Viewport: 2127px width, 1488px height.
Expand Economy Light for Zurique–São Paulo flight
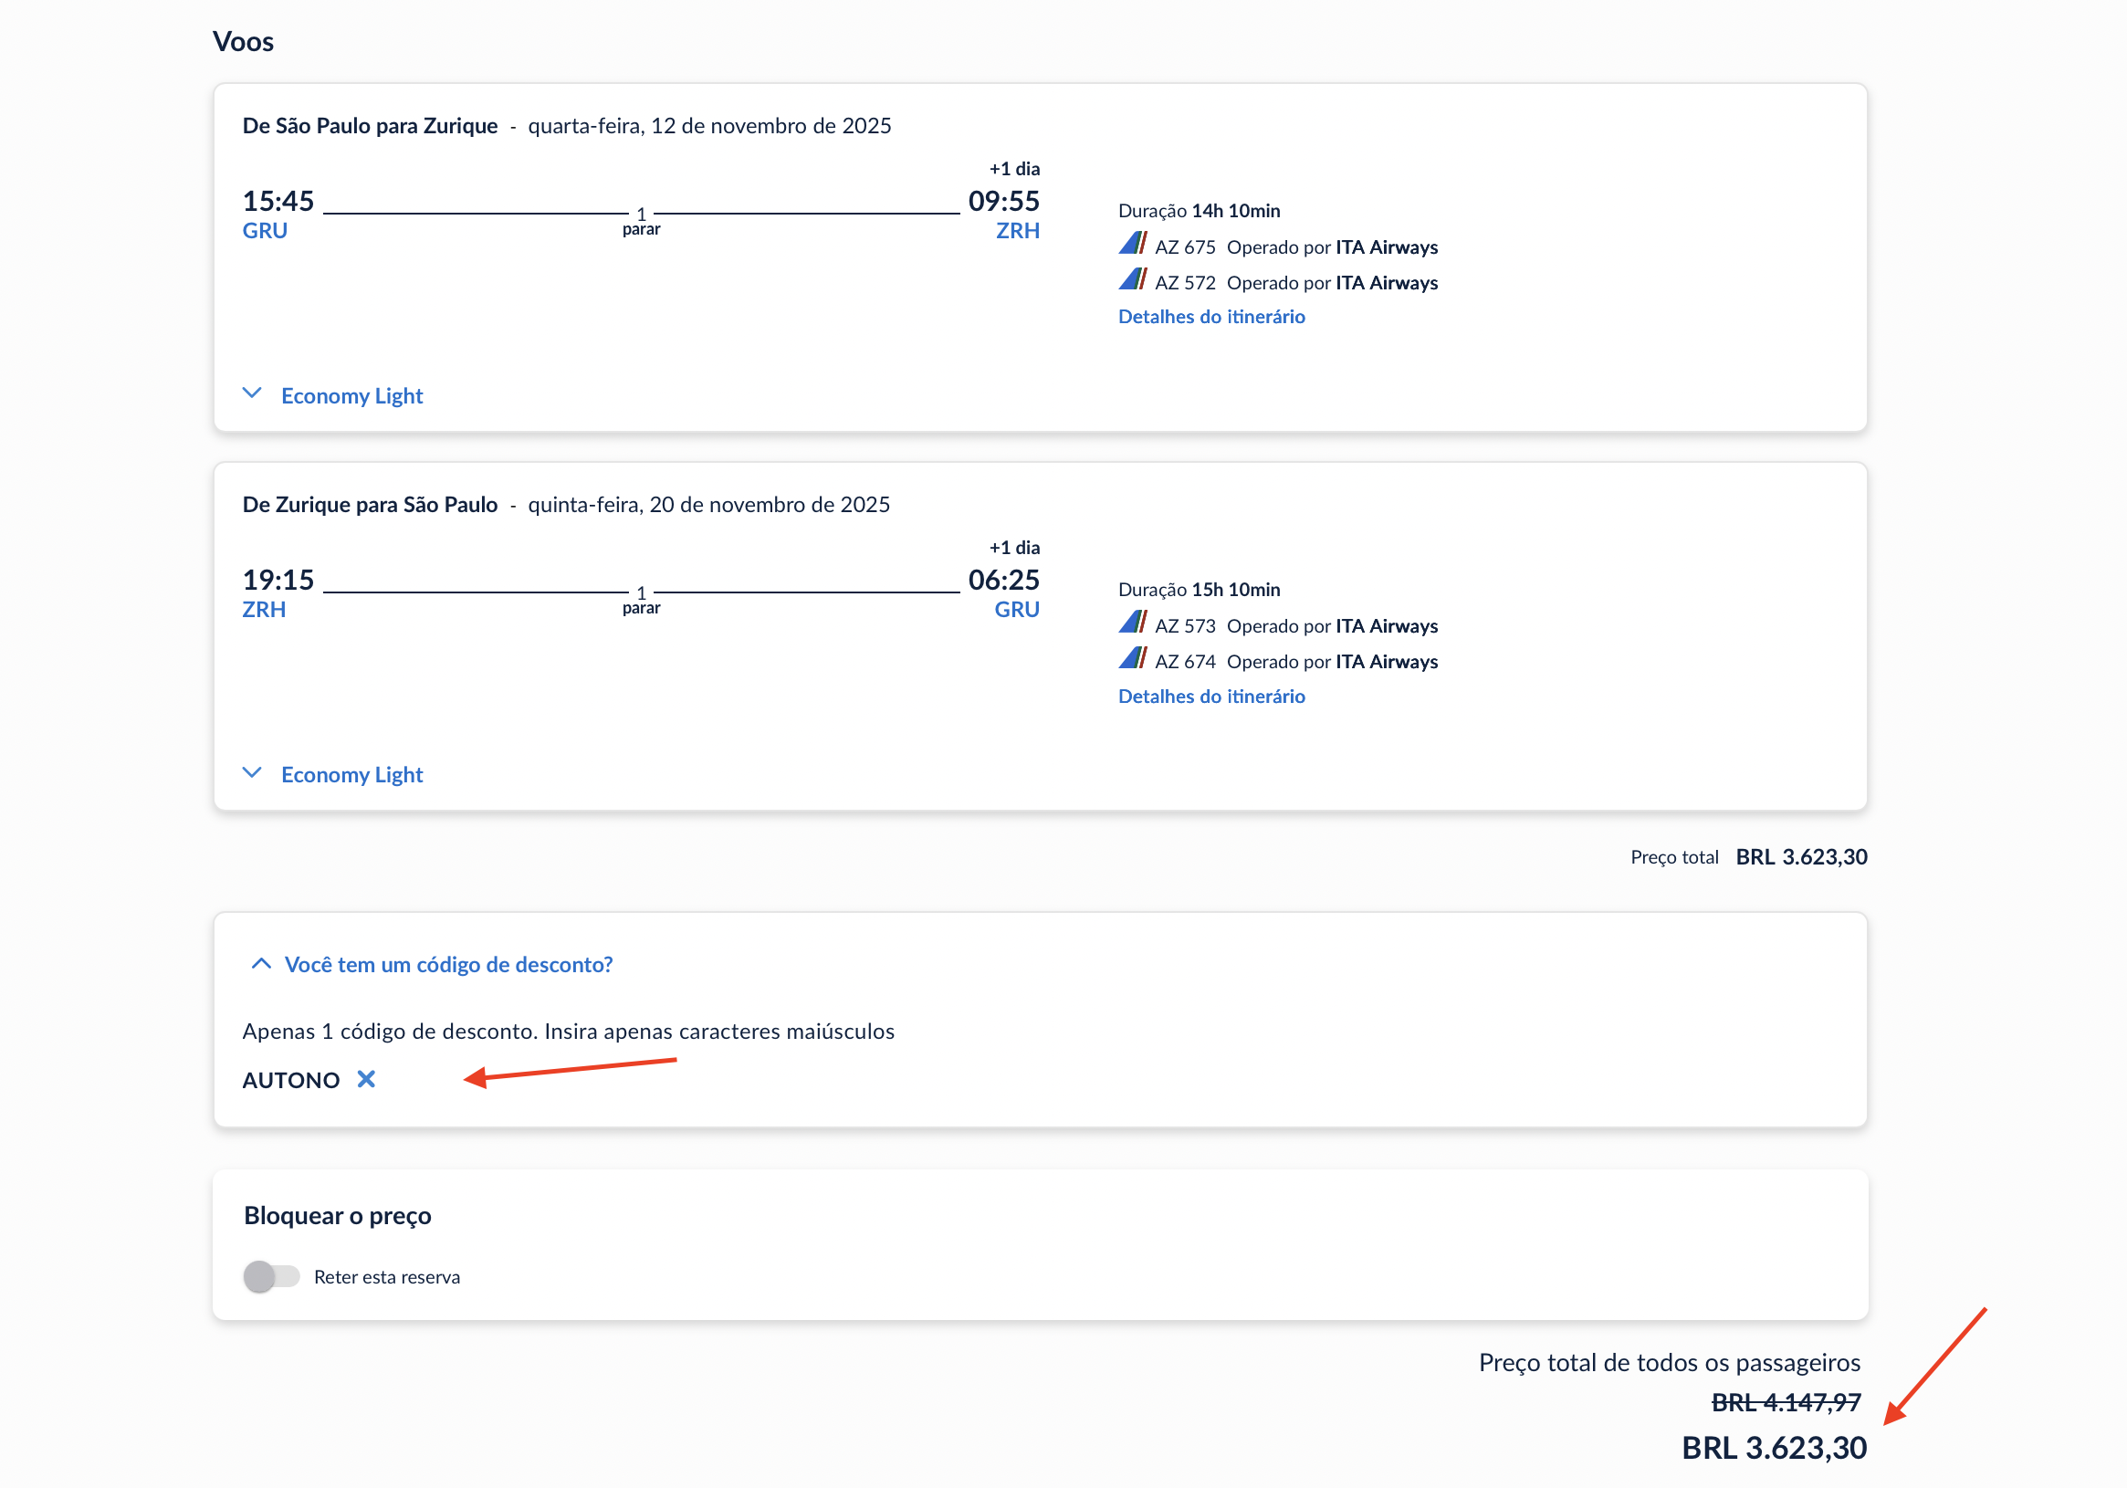tap(351, 774)
